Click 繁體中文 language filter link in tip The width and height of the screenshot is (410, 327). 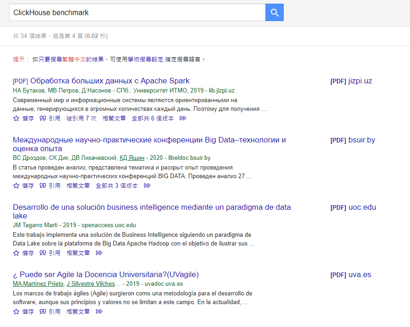coord(74,60)
